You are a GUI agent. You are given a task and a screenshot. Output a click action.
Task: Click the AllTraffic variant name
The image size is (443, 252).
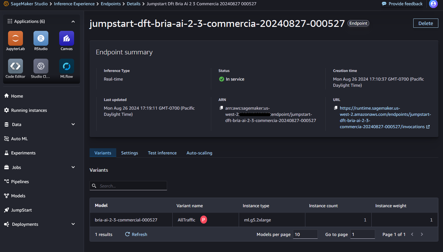186,220
